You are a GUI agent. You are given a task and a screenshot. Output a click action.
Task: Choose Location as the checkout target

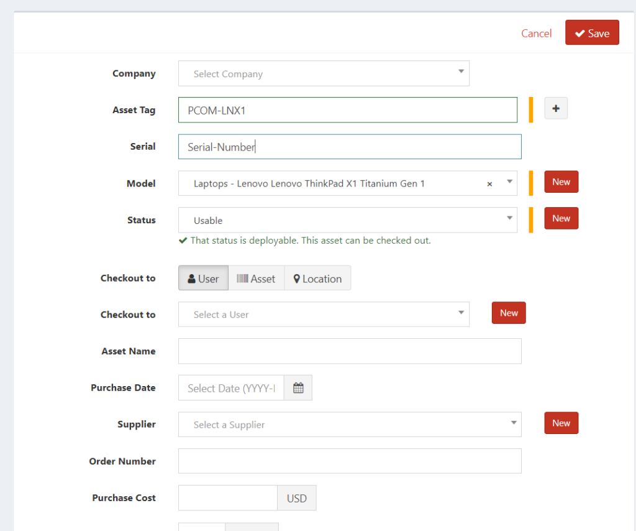[317, 279]
